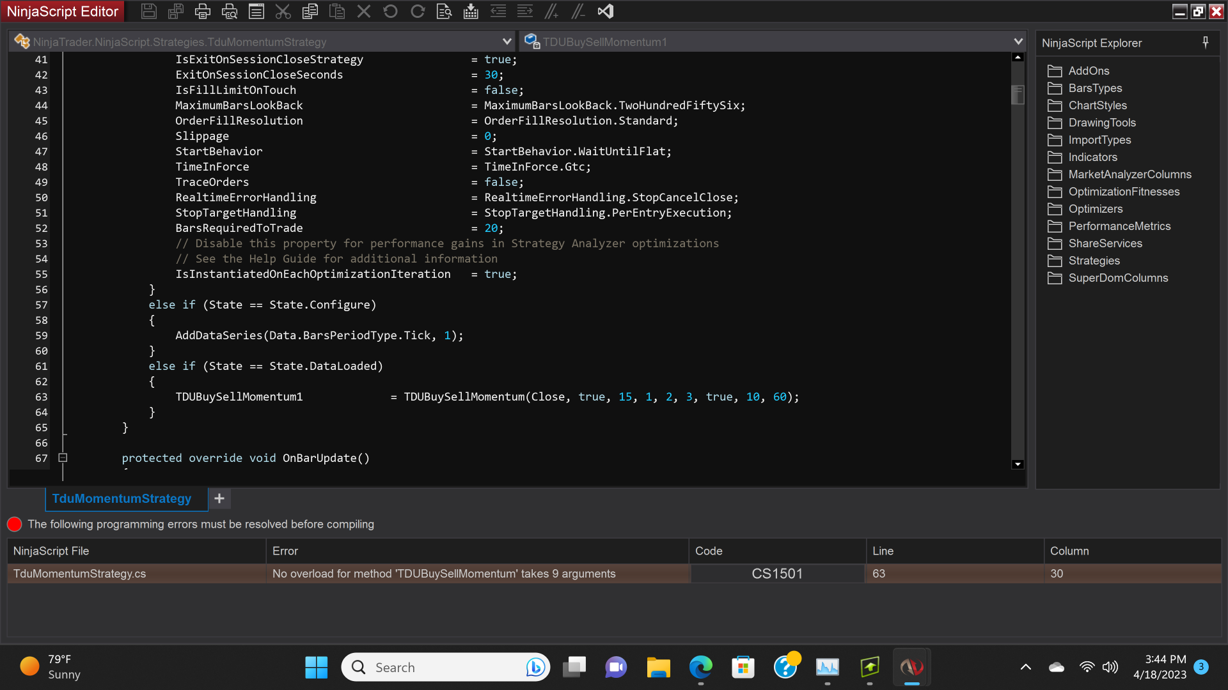Open the Visual Studio icon
The width and height of the screenshot is (1228, 690).
(605, 11)
